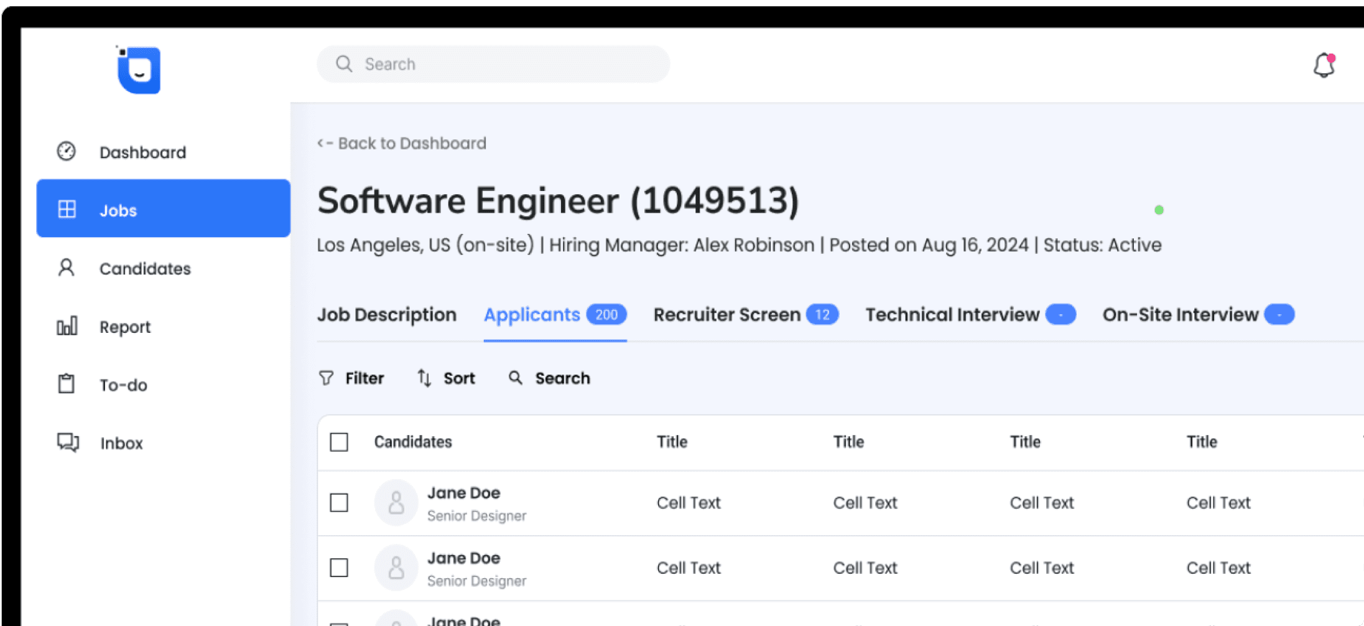Open the Dashboard from the sidebar icon
This screenshot has height=626, width=1364.
66,151
